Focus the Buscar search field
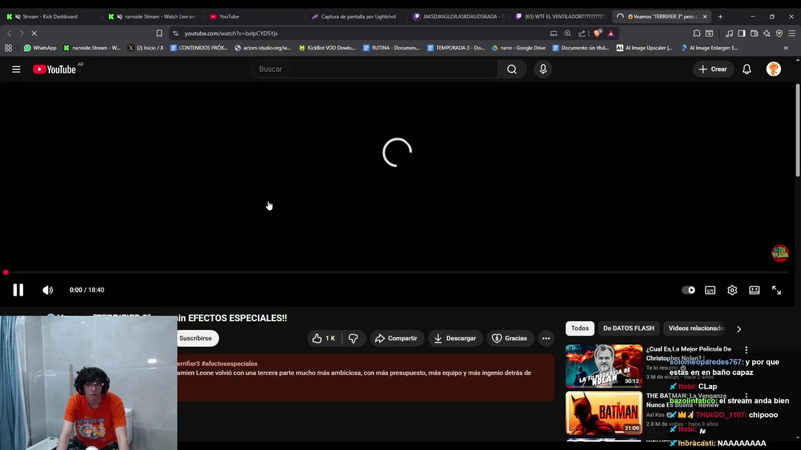The image size is (801, 450). pos(375,69)
